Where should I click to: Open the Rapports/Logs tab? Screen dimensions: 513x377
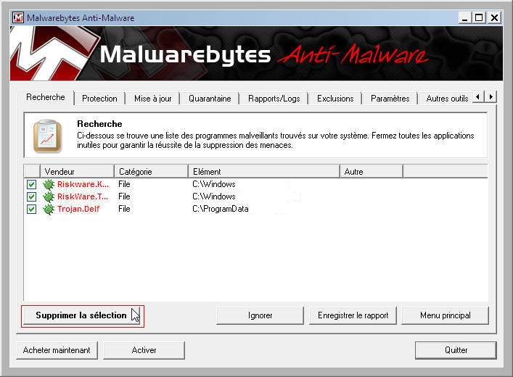click(x=274, y=99)
